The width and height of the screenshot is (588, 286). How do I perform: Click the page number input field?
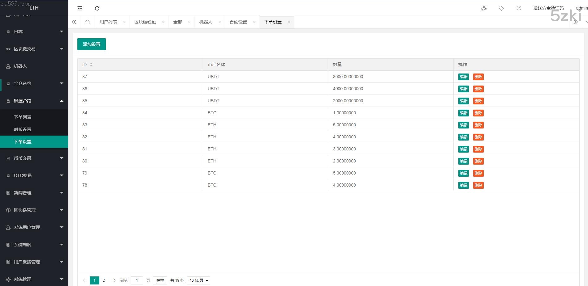pyautogui.click(x=137, y=280)
